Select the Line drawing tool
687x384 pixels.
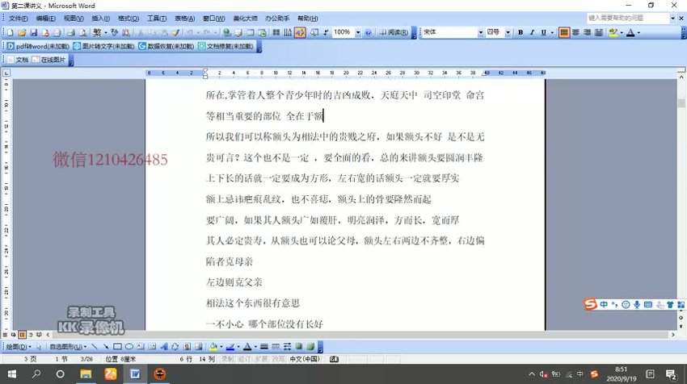pos(95,347)
